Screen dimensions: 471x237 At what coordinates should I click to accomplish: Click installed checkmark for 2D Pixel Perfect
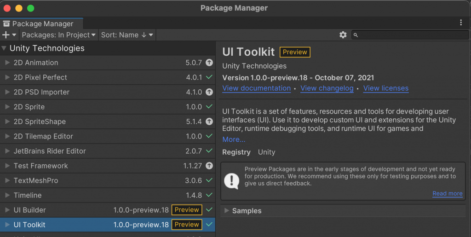(209, 77)
